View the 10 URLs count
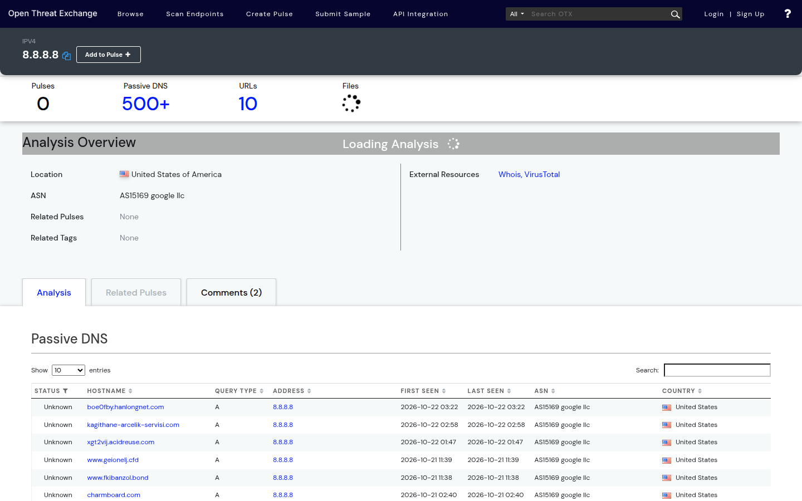The width and height of the screenshot is (802, 501). click(x=248, y=104)
